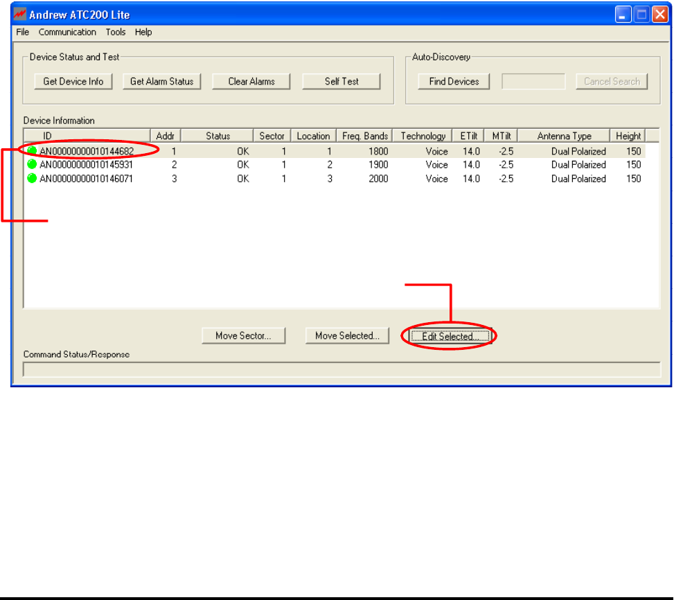
Task: Select device AN0000000010144682 row
Action: tap(335, 151)
